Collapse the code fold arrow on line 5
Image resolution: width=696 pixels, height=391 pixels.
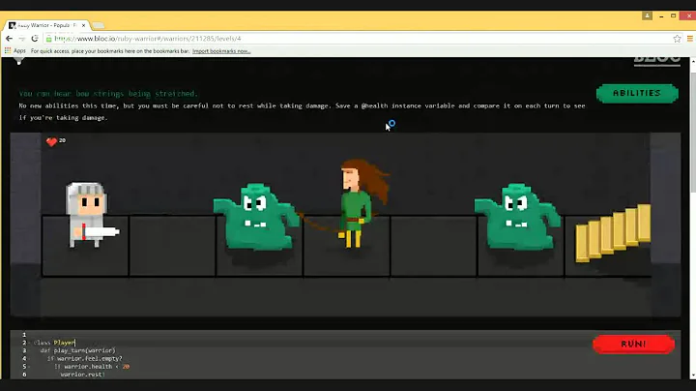click(29, 367)
